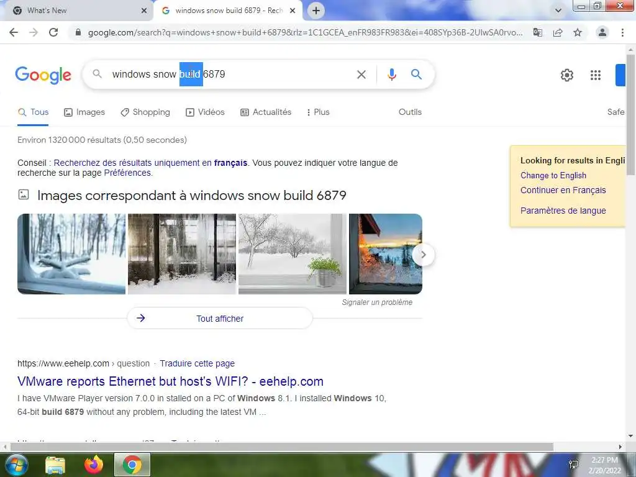
Task: Close the What's New tab
Action: tap(144, 11)
